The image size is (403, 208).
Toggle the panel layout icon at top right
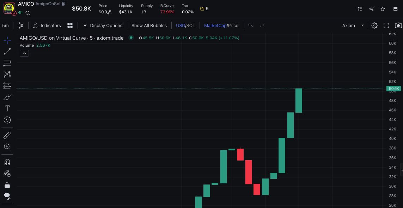[396, 9]
